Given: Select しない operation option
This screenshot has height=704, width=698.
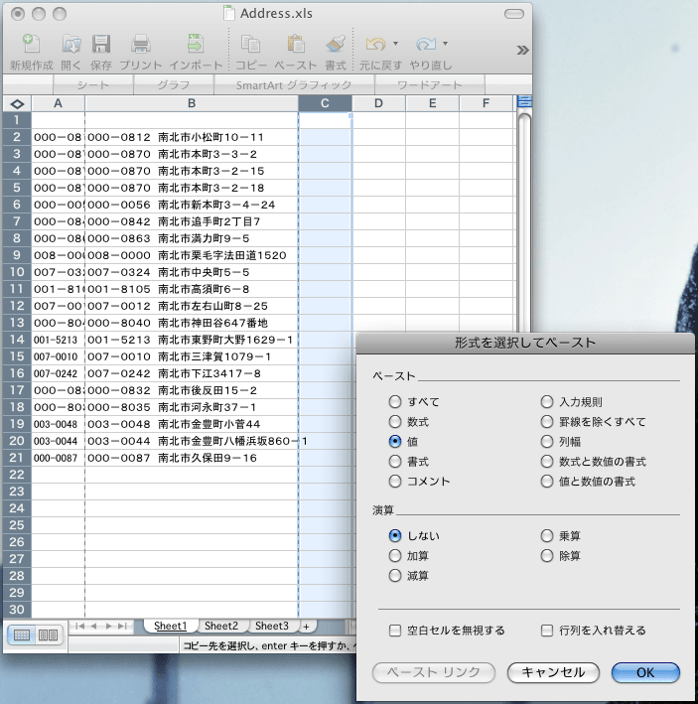Looking at the screenshot, I should [x=395, y=535].
